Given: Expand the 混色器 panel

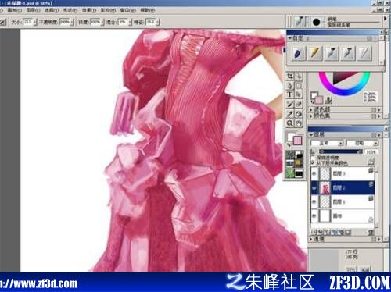Looking at the screenshot, I should [310, 109].
